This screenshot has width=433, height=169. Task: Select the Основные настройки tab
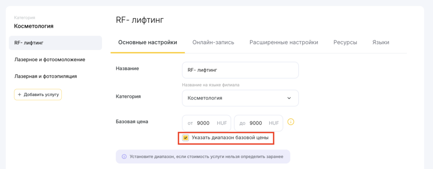(x=148, y=42)
